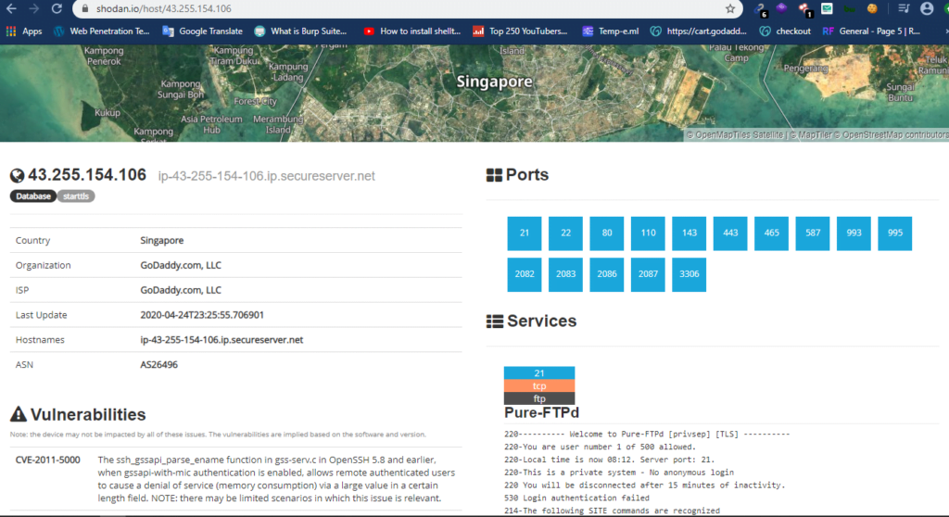
Task: Click the Database tag
Action: pos(33,196)
